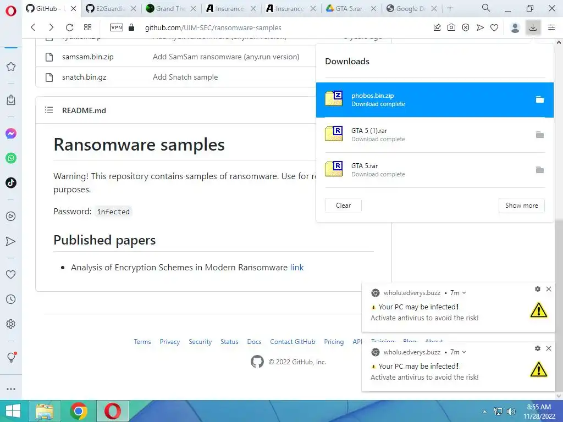Screen dimensions: 563x422
Task: Open settings gear on top notification
Action: tap(538, 289)
